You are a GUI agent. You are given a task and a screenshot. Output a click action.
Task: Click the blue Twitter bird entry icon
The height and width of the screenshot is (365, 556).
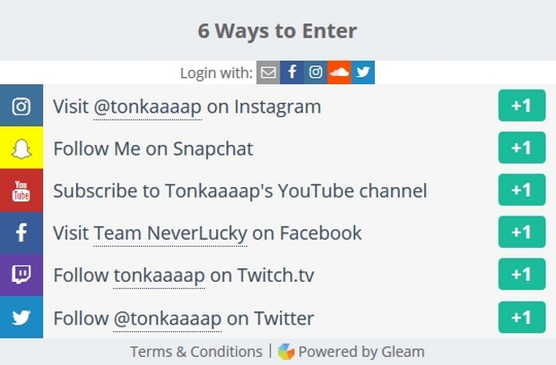tap(22, 317)
